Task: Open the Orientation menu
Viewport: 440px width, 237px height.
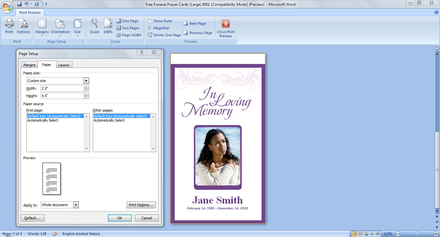Action: click(x=60, y=28)
